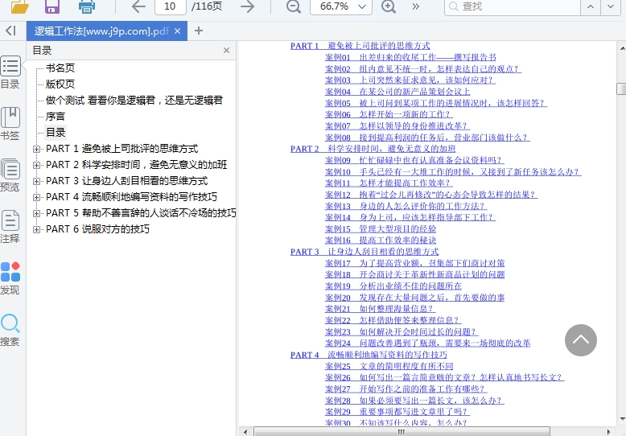Open 案例08 接到提高利润的任务 link
The height and width of the screenshot is (436, 626).
427,138
